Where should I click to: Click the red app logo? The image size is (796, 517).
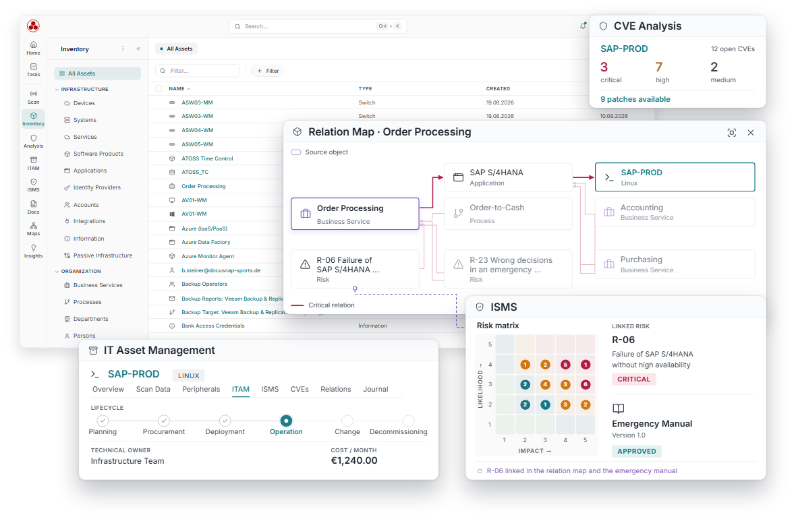[x=34, y=26]
